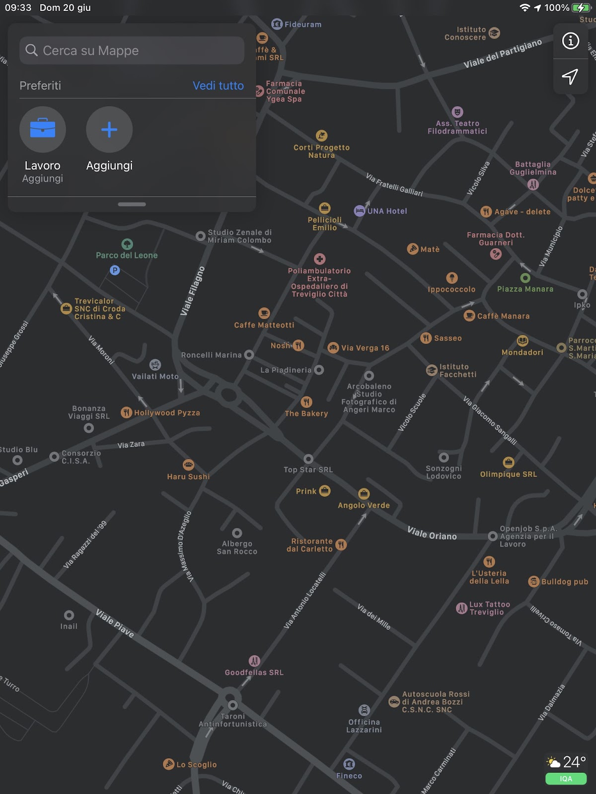Tap the Istituto Facchetti school icon

click(432, 370)
